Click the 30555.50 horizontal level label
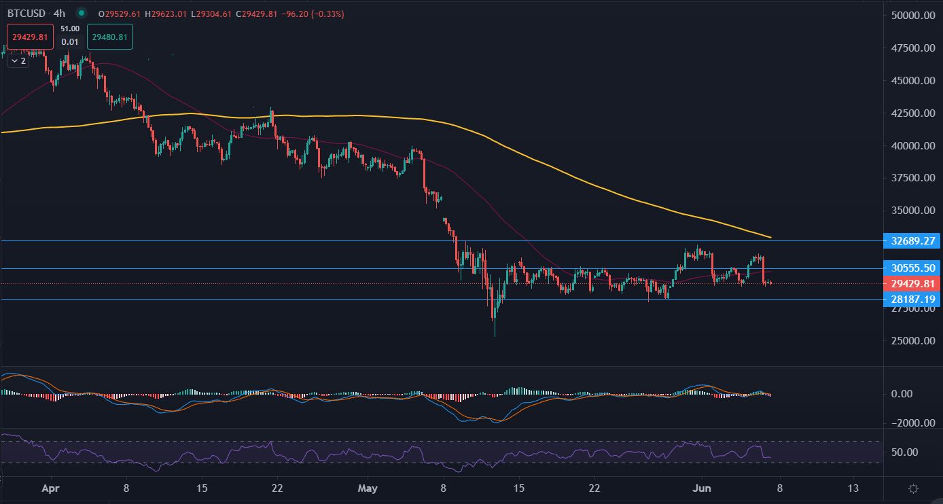This screenshot has width=943, height=504. coord(912,268)
